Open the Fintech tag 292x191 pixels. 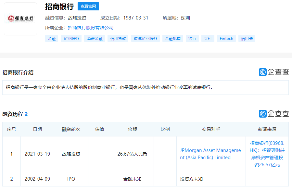click(226, 39)
